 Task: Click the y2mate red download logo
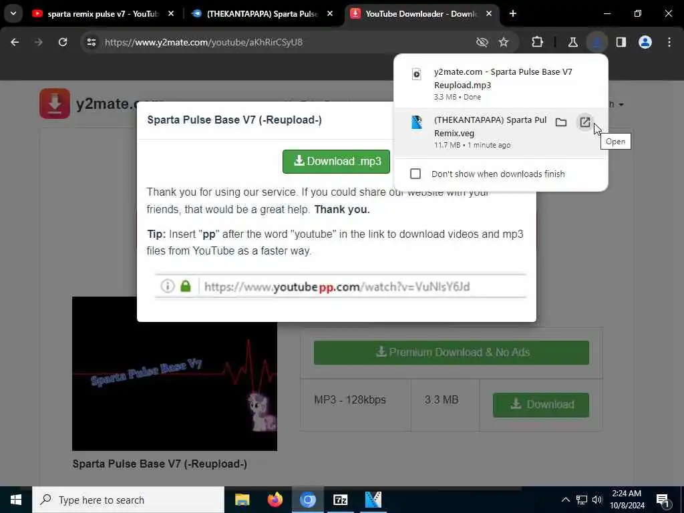pyautogui.click(x=55, y=104)
